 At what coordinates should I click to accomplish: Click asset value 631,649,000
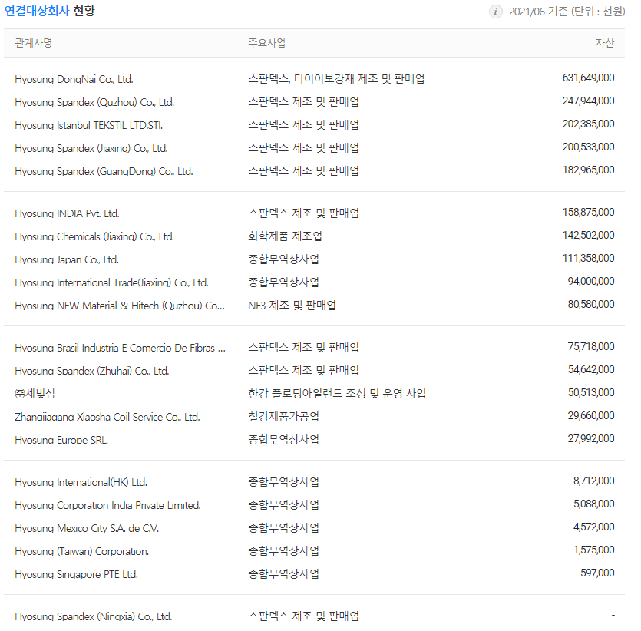(588, 78)
